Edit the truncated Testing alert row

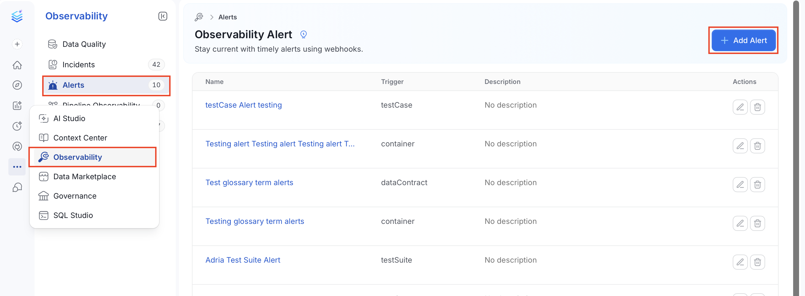pyautogui.click(x=740, y=146)
